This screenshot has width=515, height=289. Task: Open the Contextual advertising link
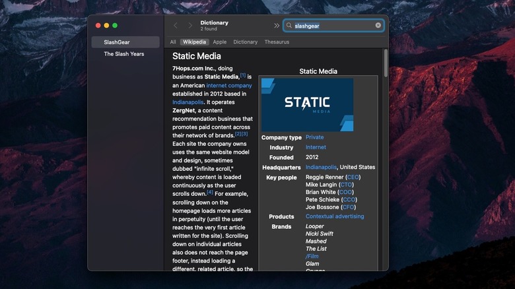pos(335,216)
